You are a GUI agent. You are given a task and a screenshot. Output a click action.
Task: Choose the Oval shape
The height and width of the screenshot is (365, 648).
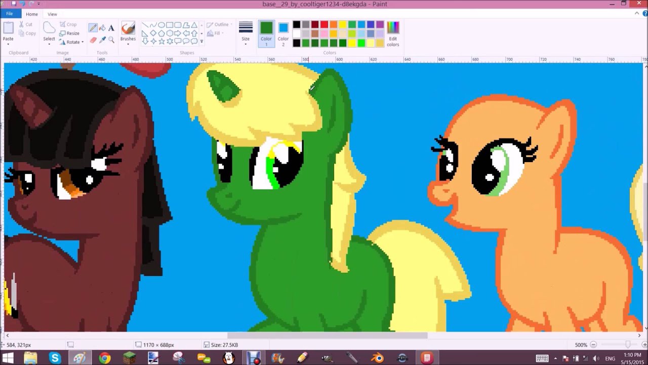pyautogui.click(x=161, y=25)
